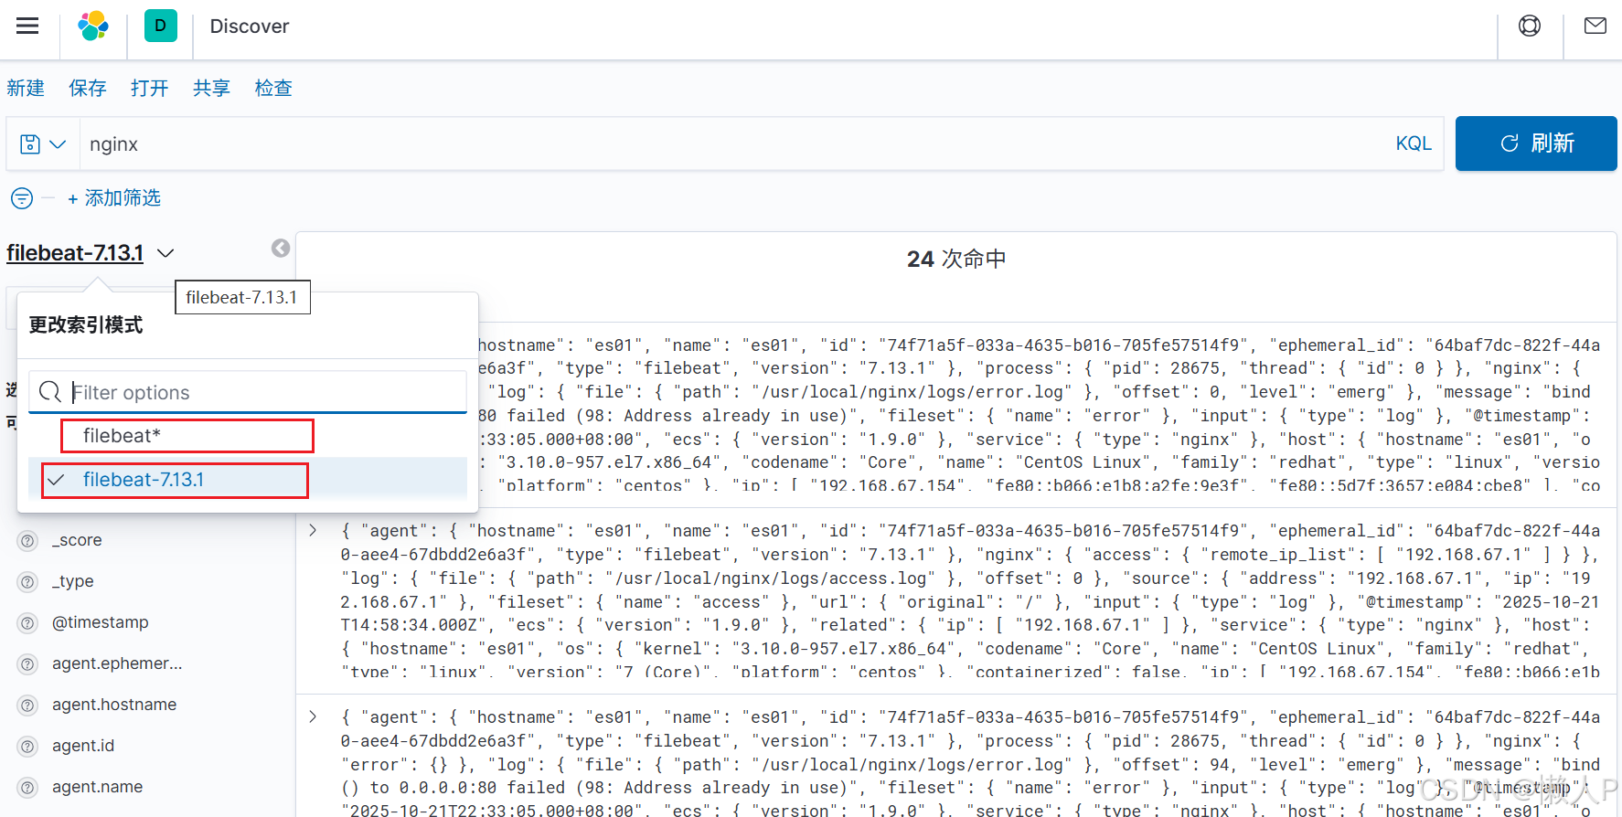Click the 刷新 refresh button

tap(1536, 143)
